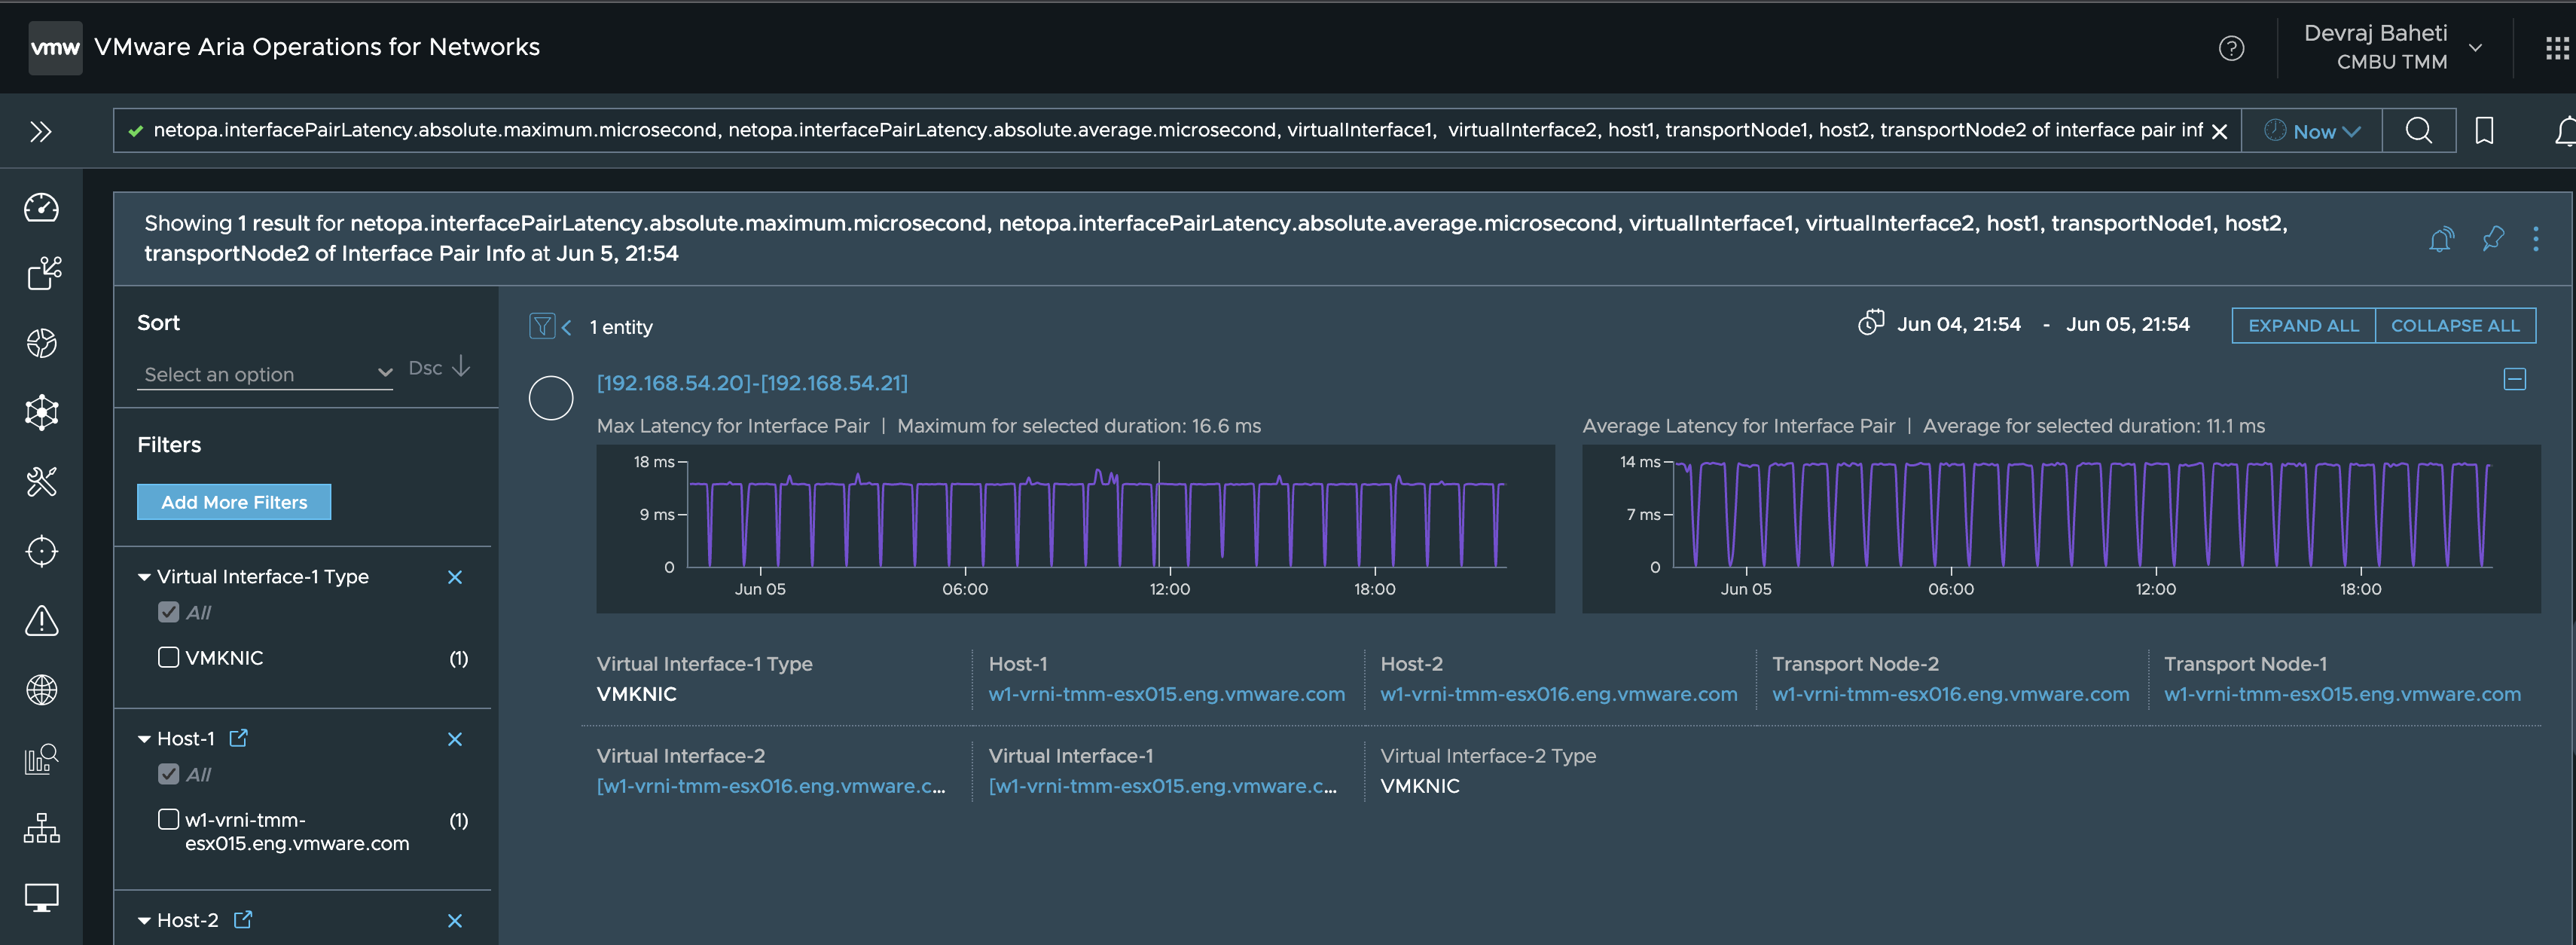Click Average for selected duration: 11.1 ms

point(2094,426)
